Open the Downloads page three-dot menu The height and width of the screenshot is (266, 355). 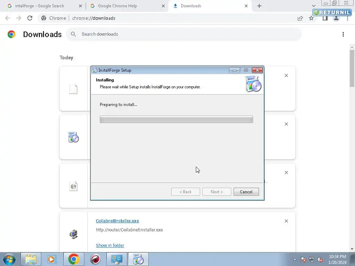[x=343, y=34]
